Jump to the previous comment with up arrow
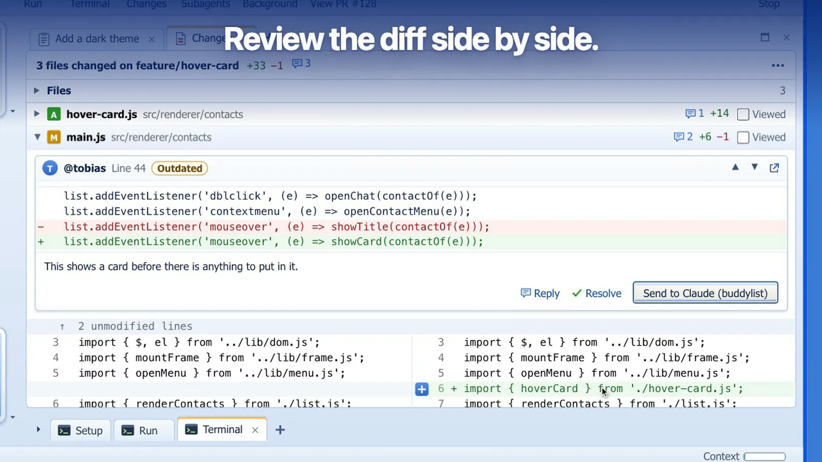 tap(735, 167)
